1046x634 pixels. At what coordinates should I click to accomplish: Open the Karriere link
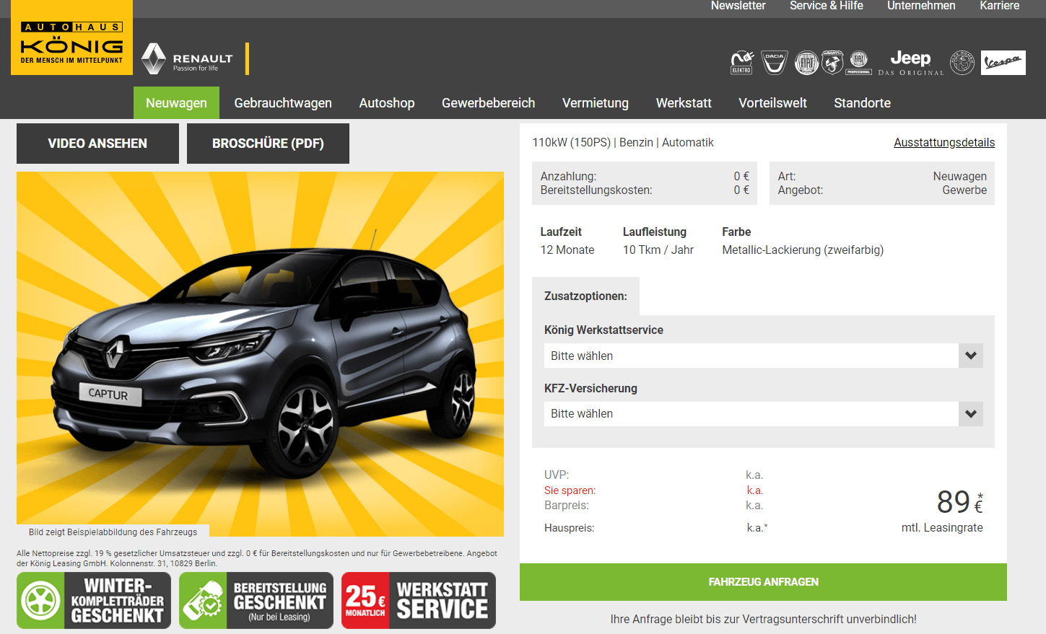pos(999,6)
